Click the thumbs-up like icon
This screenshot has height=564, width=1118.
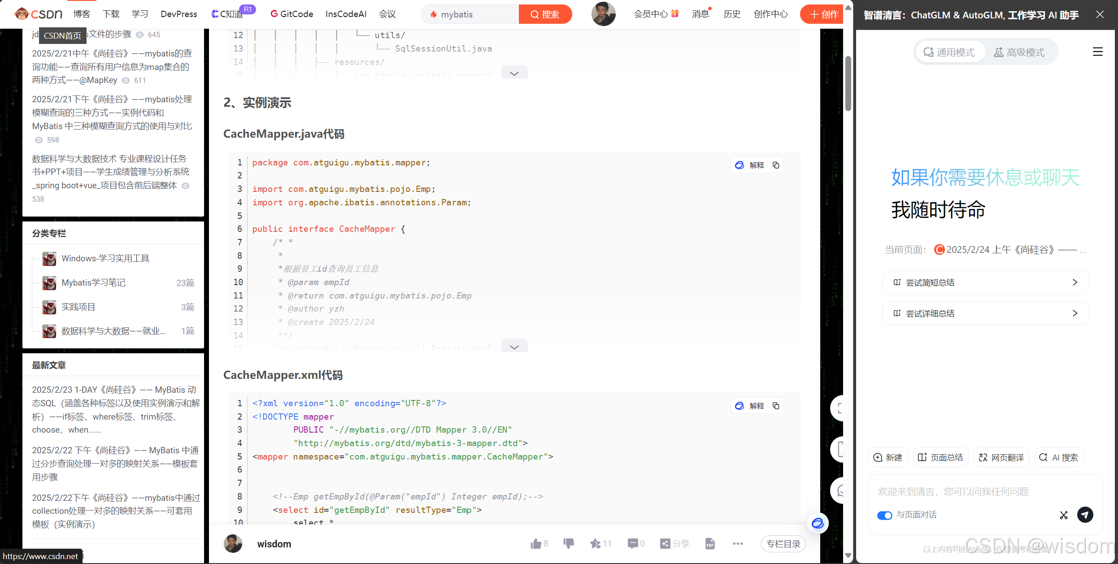(x=536, y=544)
